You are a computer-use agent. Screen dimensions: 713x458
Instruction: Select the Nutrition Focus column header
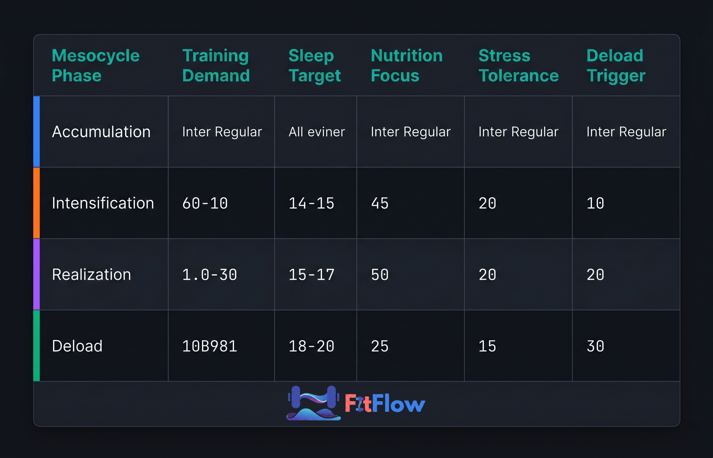(407, 65)
